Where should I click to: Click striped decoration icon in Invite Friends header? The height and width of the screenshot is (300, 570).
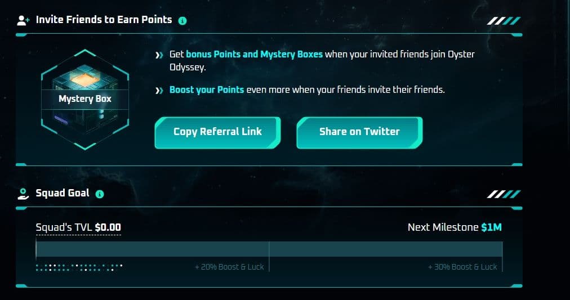coord(504,21)
